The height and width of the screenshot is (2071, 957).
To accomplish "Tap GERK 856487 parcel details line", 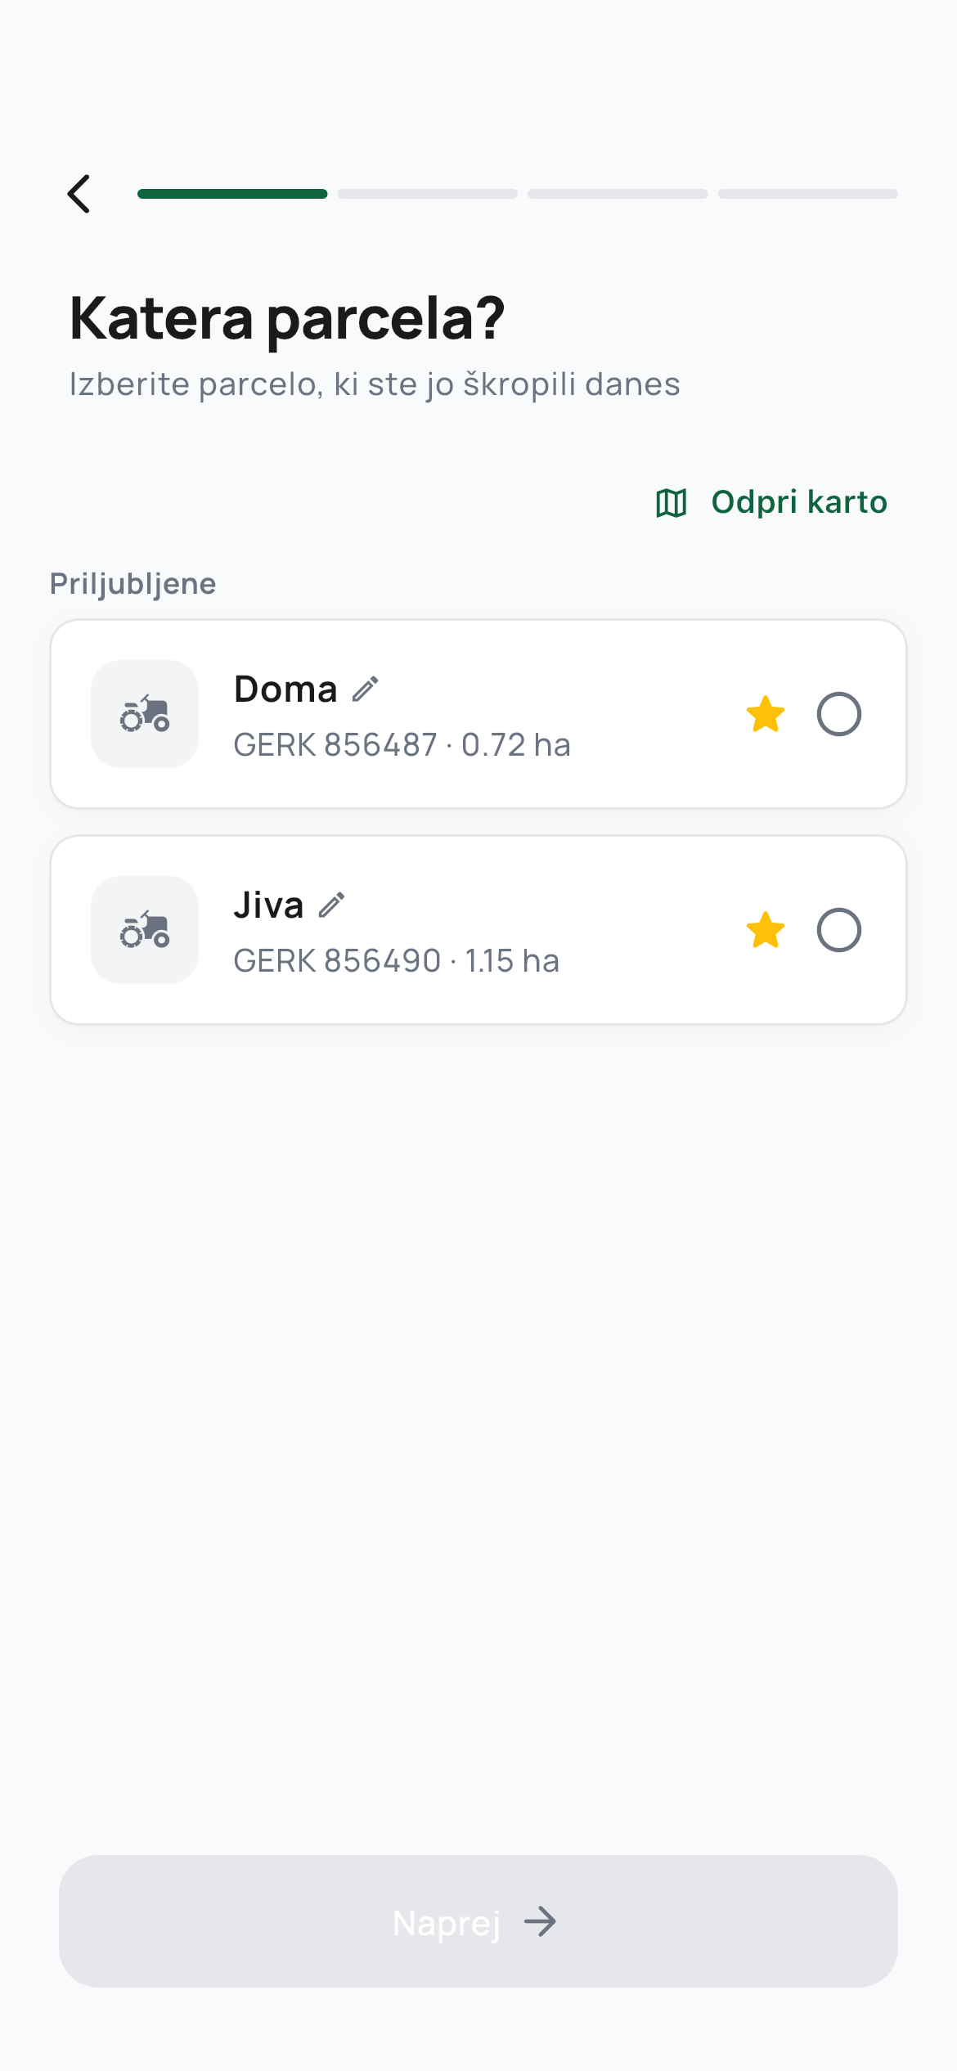I will pos(402,745).
